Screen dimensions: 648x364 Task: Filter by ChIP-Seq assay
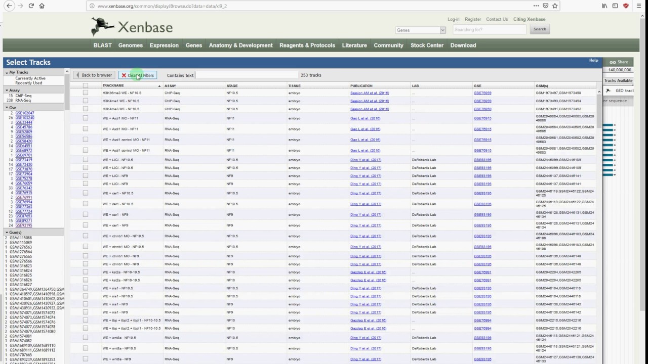click(23, 96)
